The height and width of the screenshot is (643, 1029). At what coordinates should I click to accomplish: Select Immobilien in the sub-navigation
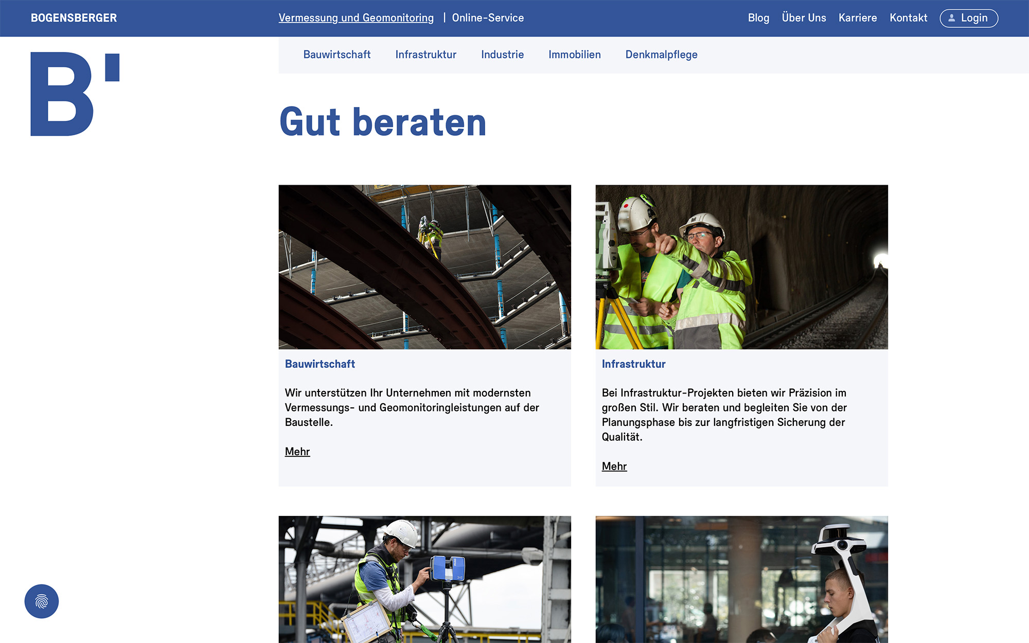[574, 55]
